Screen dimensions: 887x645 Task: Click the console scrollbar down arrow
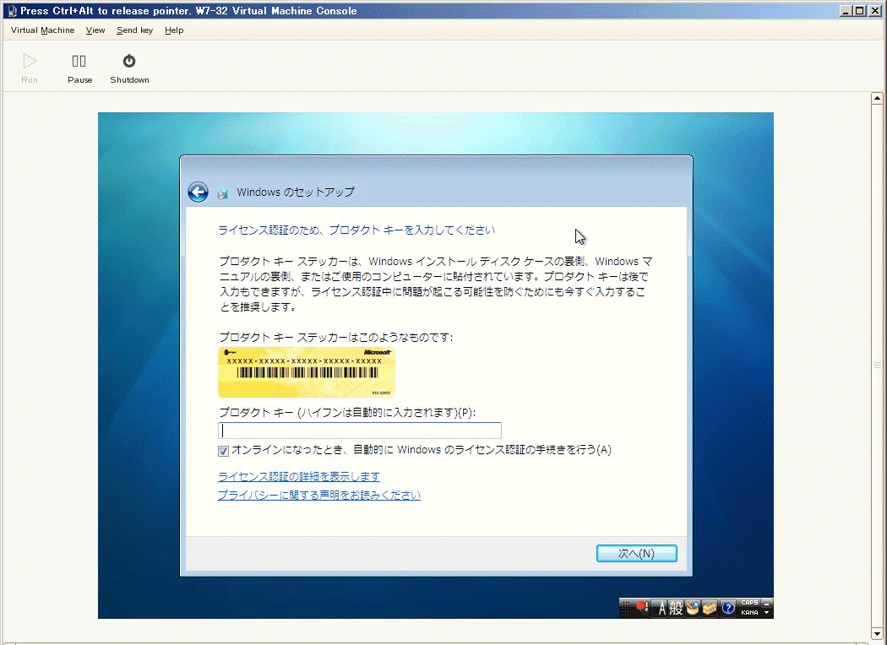tap(877, 634)
